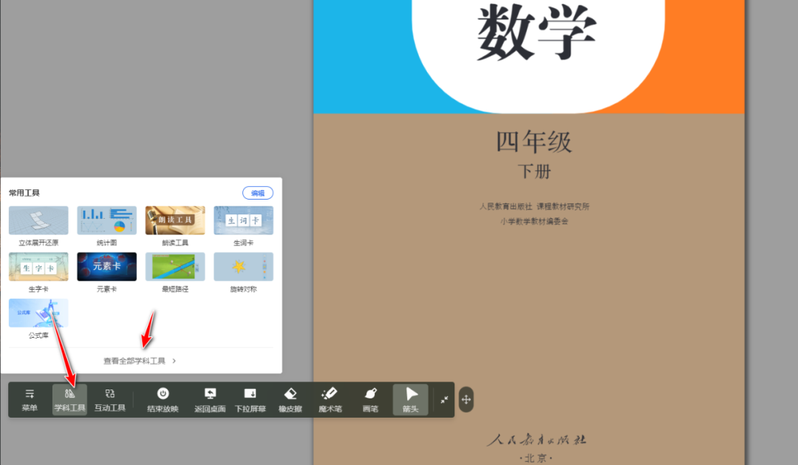Click the 常用工具 panel heading
This screenshot has height=465, width=798.
pyautogui.click(x=24, y=193)
